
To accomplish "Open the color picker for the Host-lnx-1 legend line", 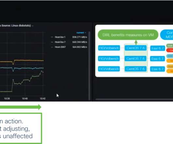I will click(52, 37).
